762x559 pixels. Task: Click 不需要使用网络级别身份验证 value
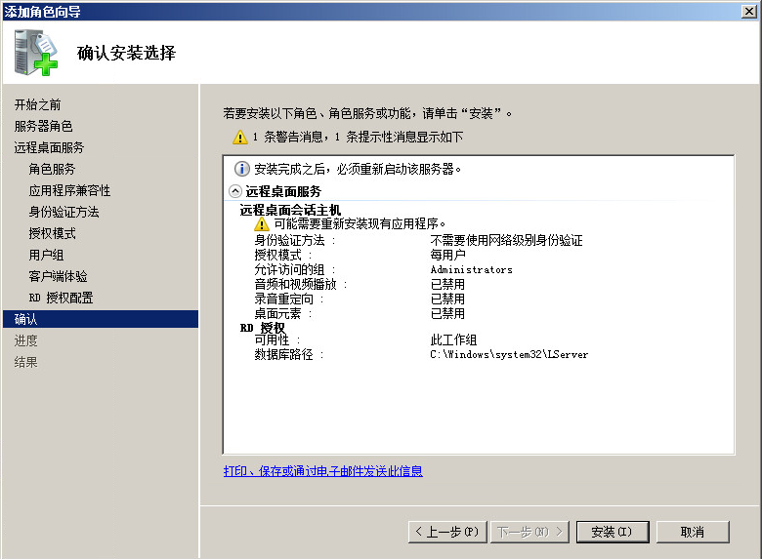click(506, 240)
